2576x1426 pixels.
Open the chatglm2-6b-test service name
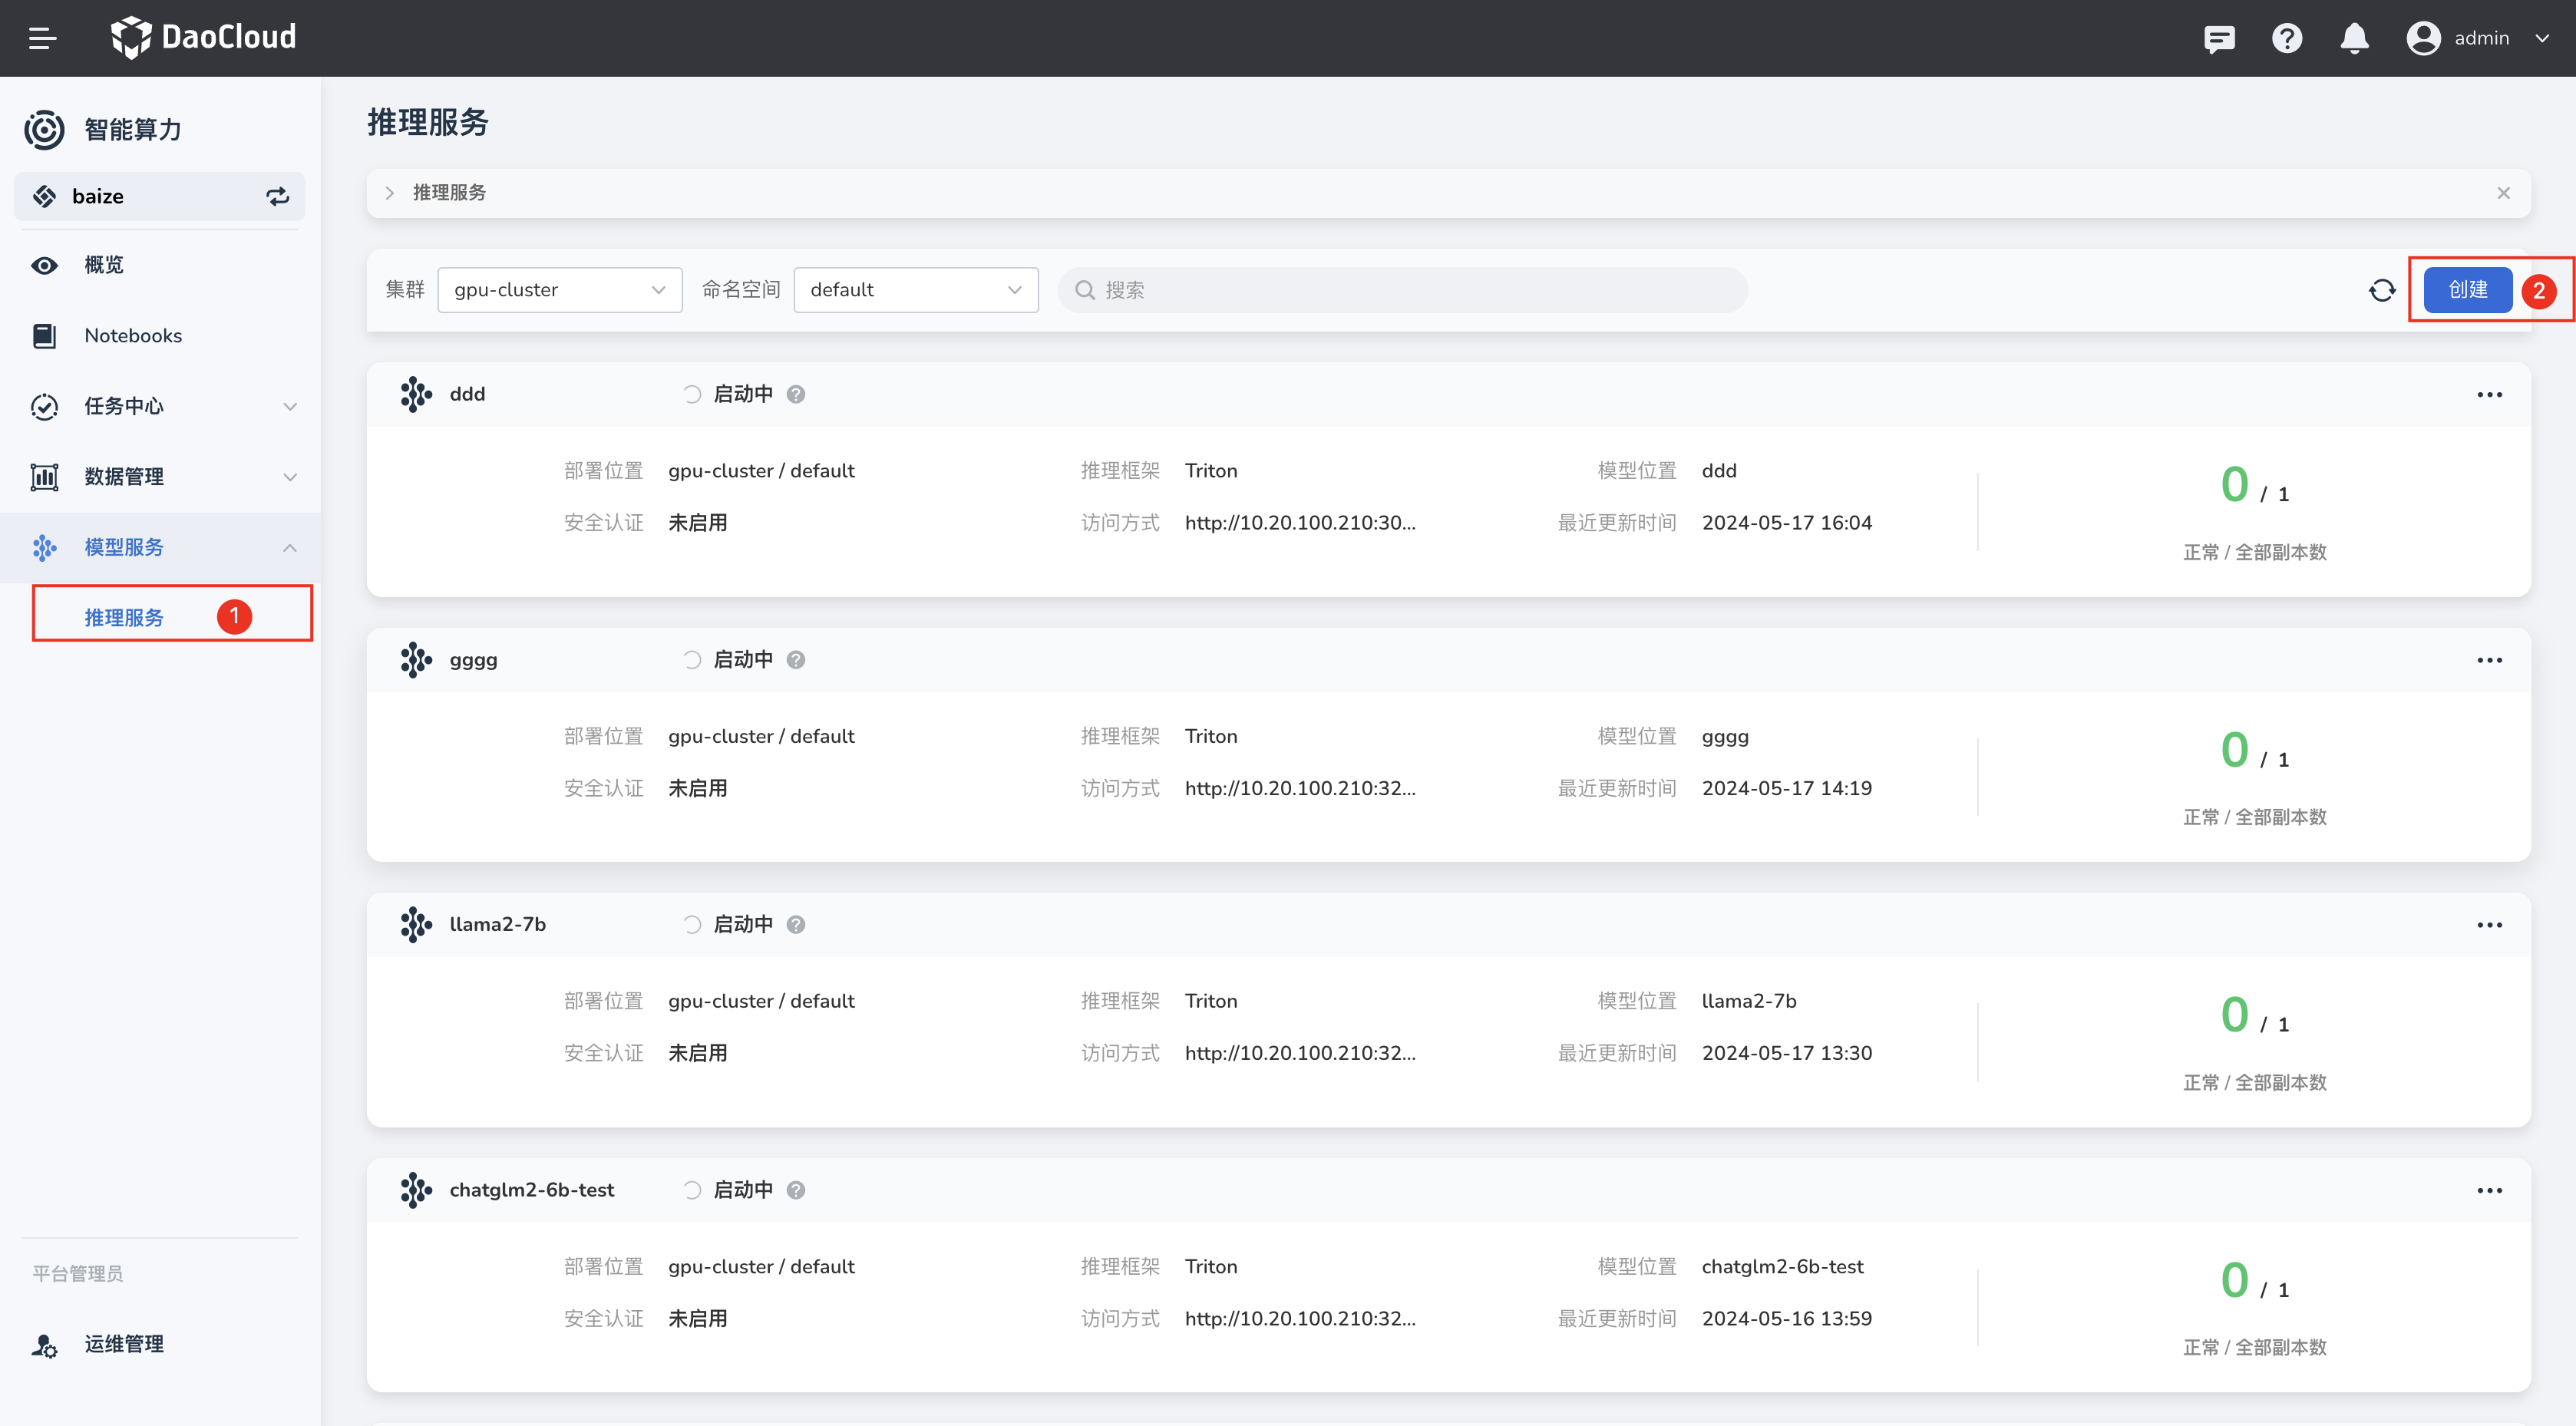(x=531, y=1190)
